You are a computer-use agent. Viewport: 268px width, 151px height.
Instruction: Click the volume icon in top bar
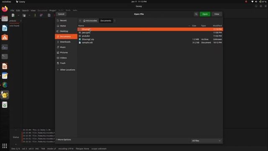click(256, 2)
